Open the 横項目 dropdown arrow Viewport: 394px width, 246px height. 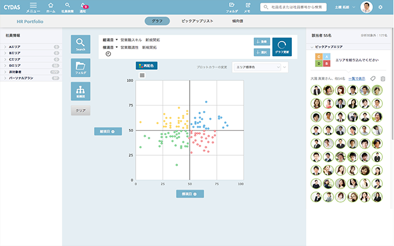tap(117, 47)
